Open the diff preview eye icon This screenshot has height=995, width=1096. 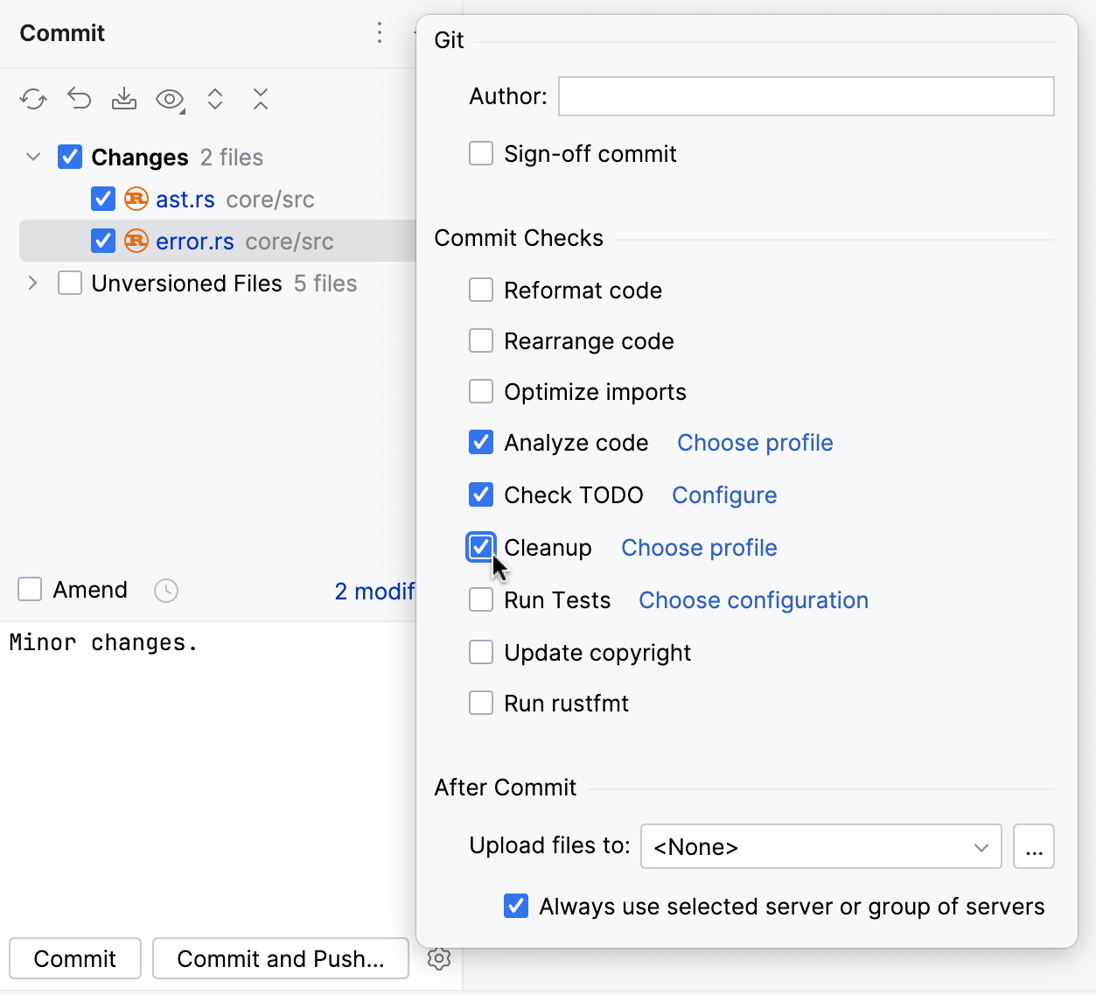point(168,99)
